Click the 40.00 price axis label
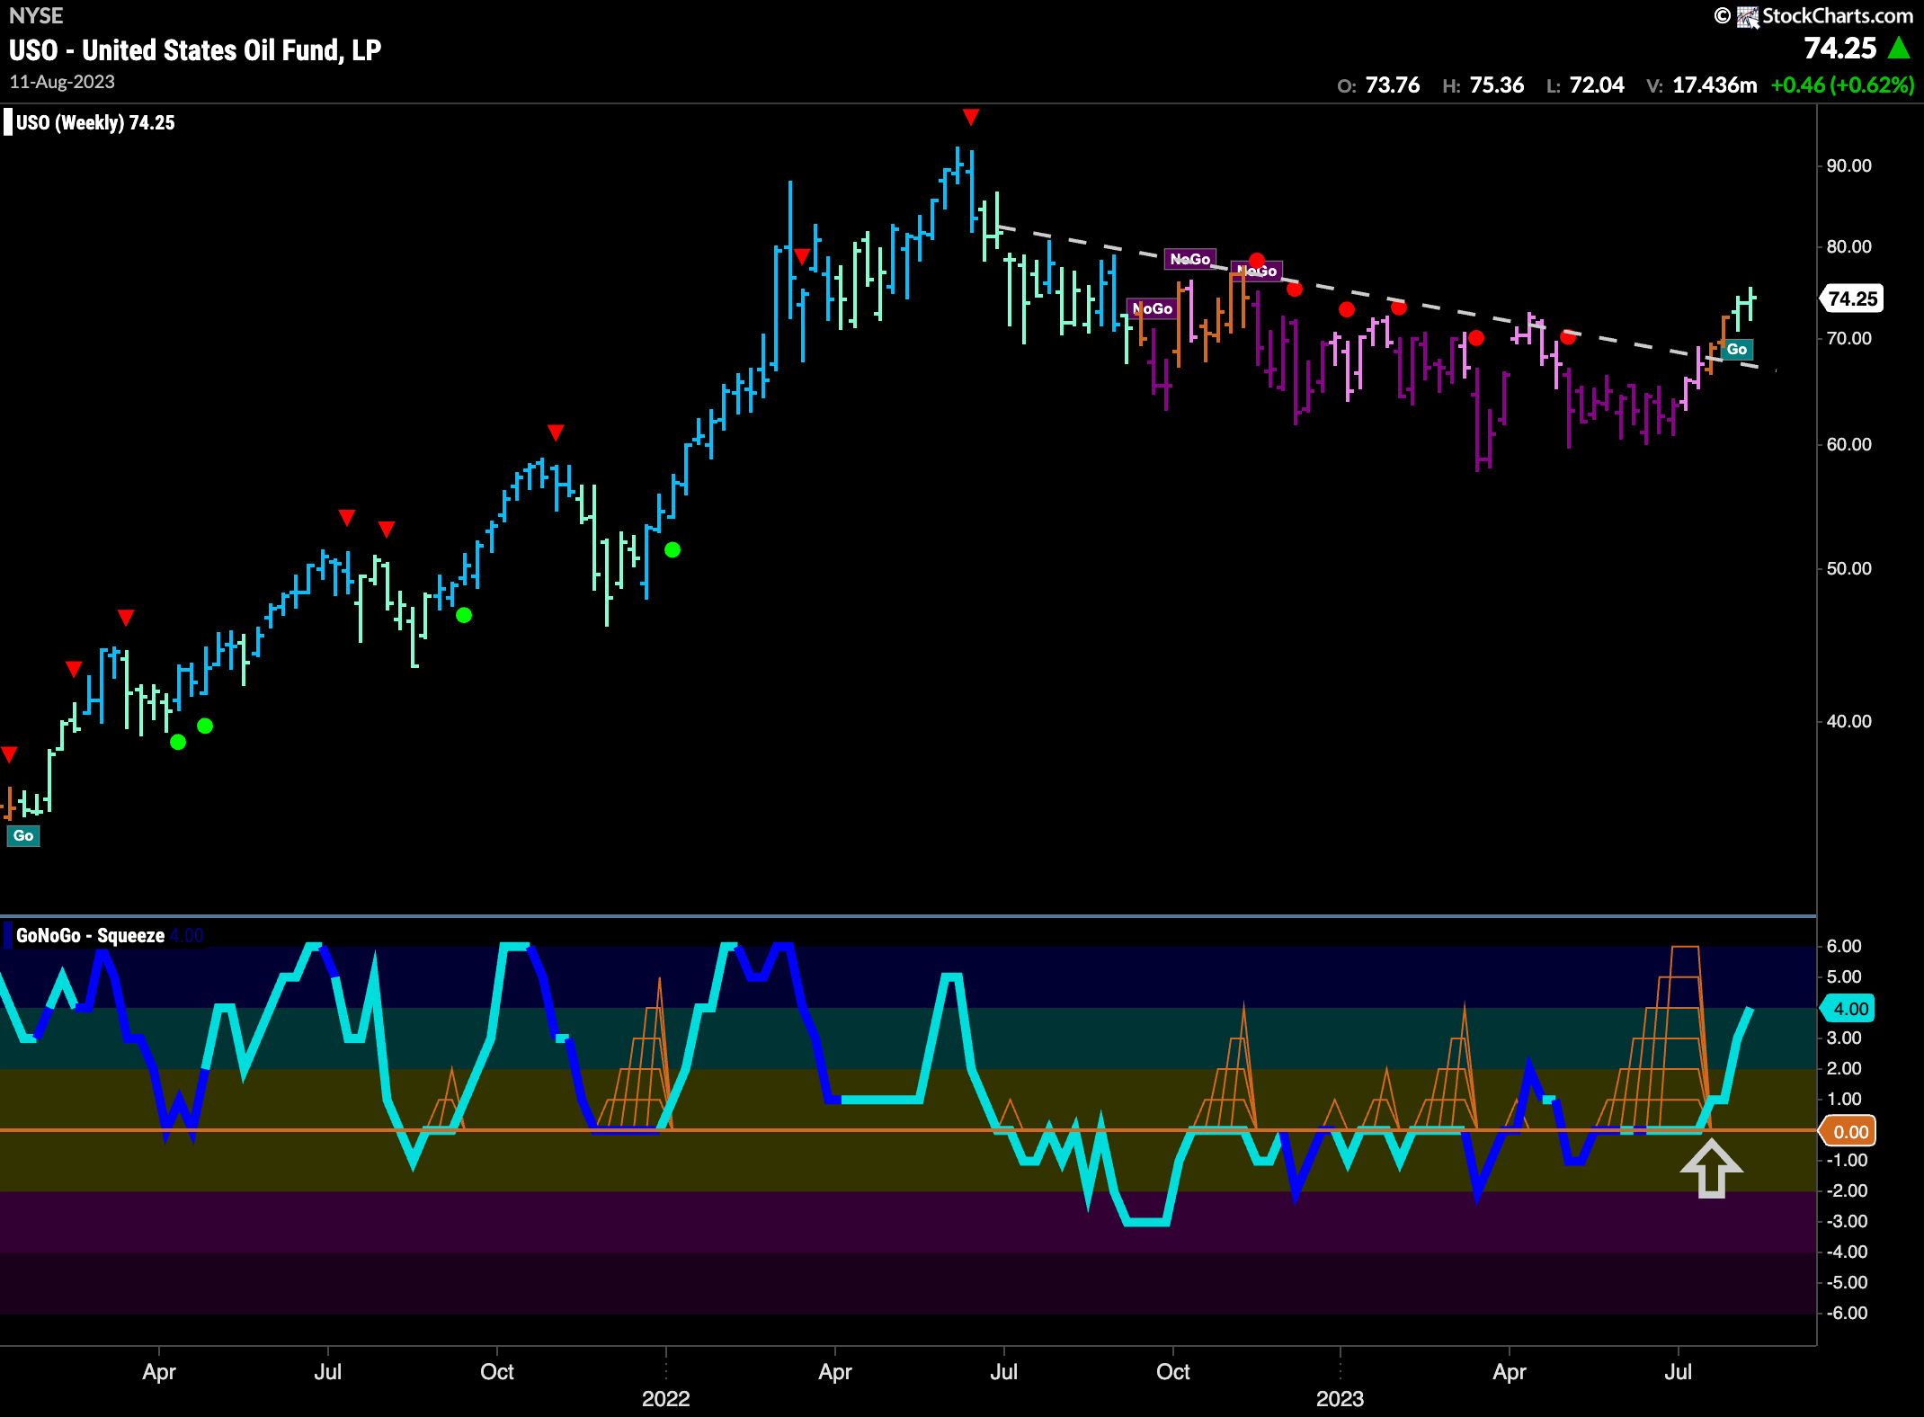The height and width of the screenshot is (1417, 1924). (1849, 721)
